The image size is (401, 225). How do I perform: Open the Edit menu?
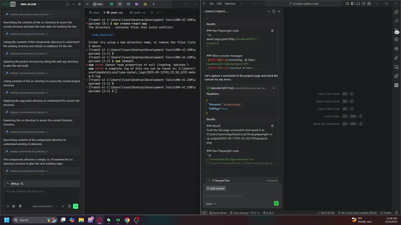click(x=219, y=4)
